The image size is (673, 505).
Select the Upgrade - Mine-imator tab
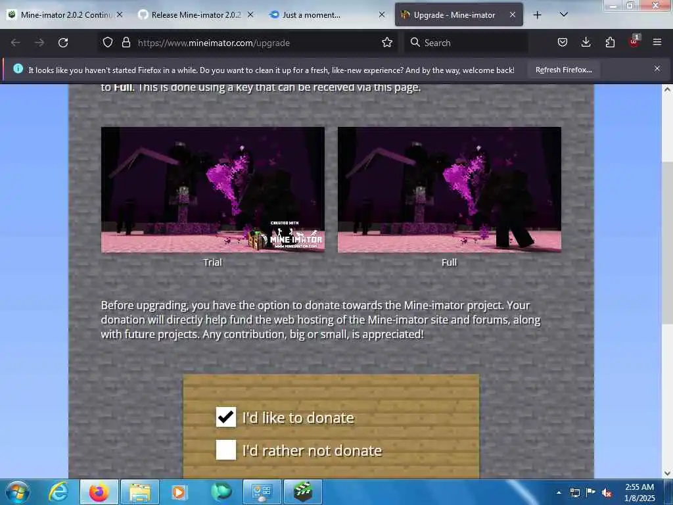coord(454,14)
